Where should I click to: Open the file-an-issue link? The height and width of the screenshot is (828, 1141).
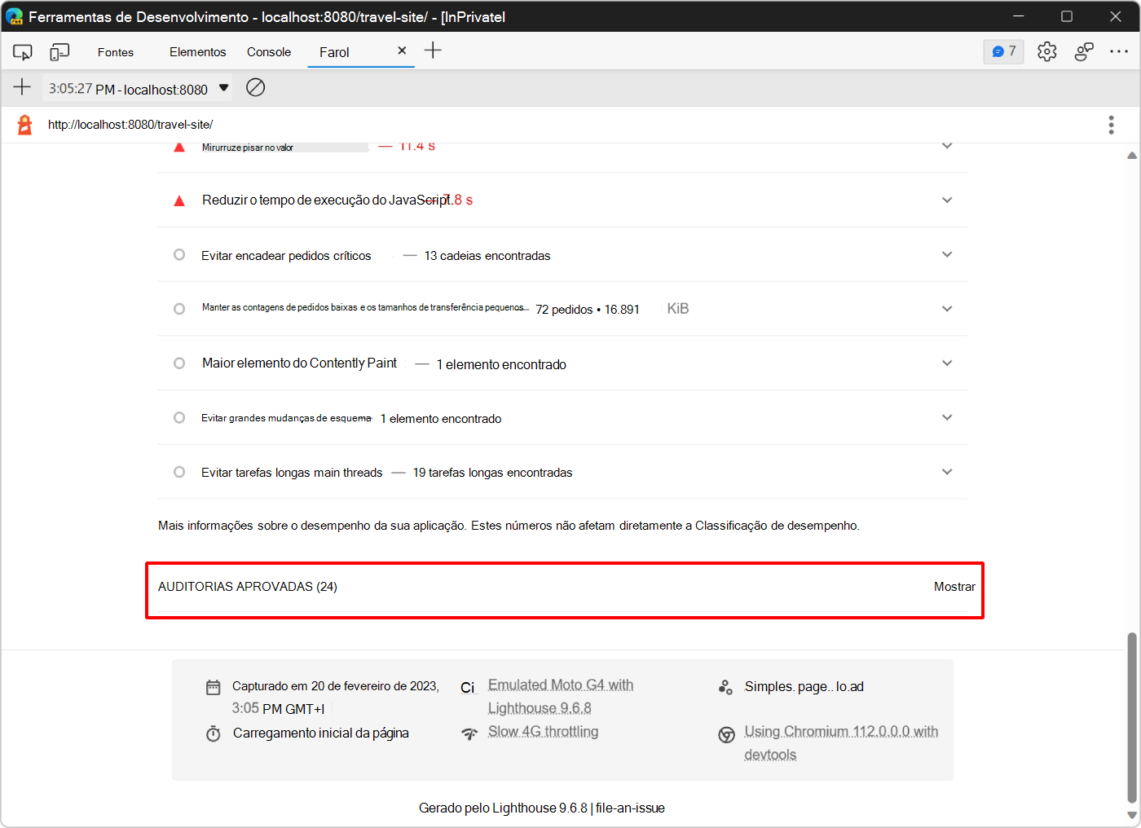click(x=630, y=808)
